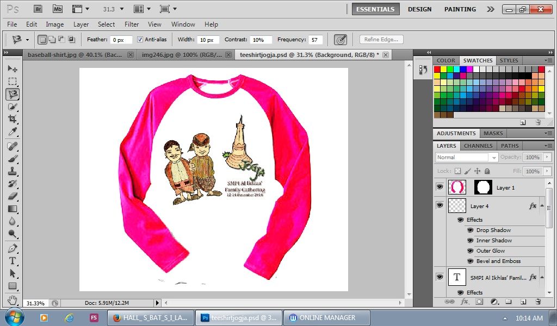Collapse Layer 4 effects list

(542, 206)
